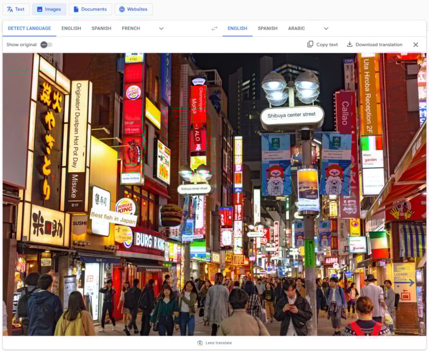Click the Documents page icon
The width and height of the screenshot is (429, 352).
[x=76, y=9]
